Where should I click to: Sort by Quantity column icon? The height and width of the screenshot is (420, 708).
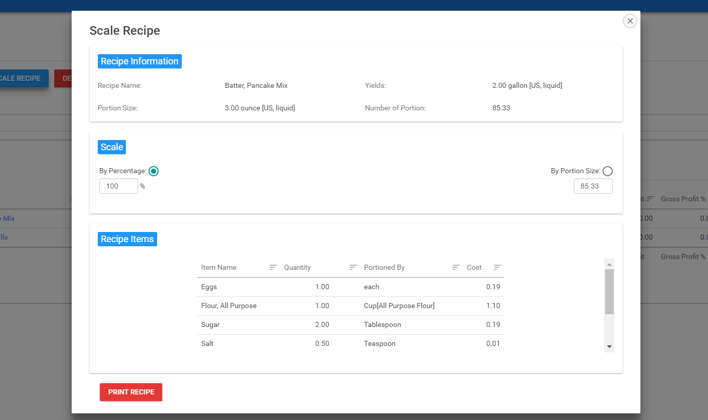point(353,267)
